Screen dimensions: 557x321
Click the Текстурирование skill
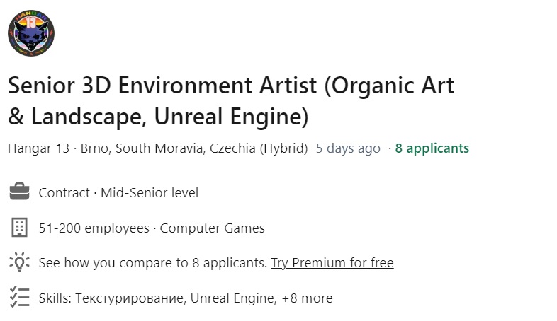tap(131, 298)
